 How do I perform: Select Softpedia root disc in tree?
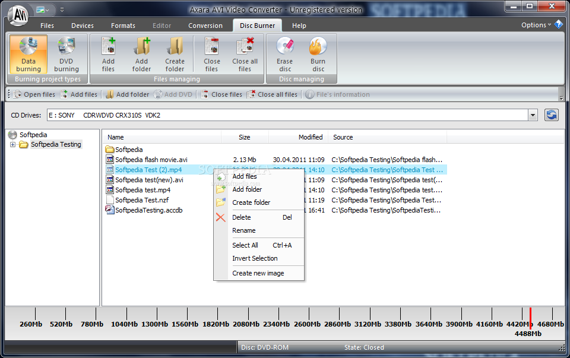33,135
